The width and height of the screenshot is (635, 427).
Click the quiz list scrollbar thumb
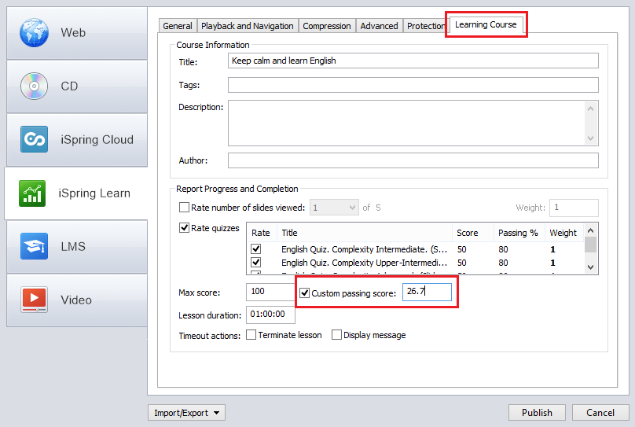click(x=590, y=245)
